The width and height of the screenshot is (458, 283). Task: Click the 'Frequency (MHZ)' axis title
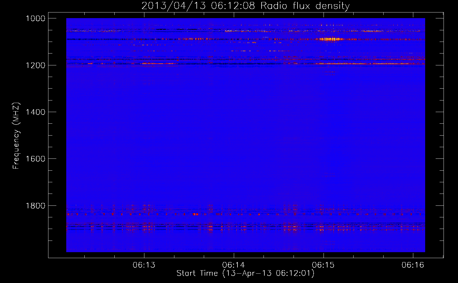(16, 136)
